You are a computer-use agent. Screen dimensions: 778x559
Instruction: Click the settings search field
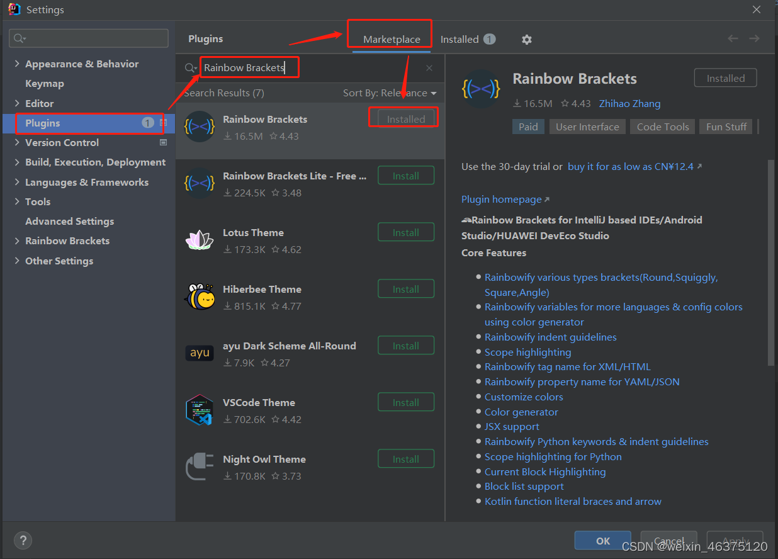tap(89, 38)
